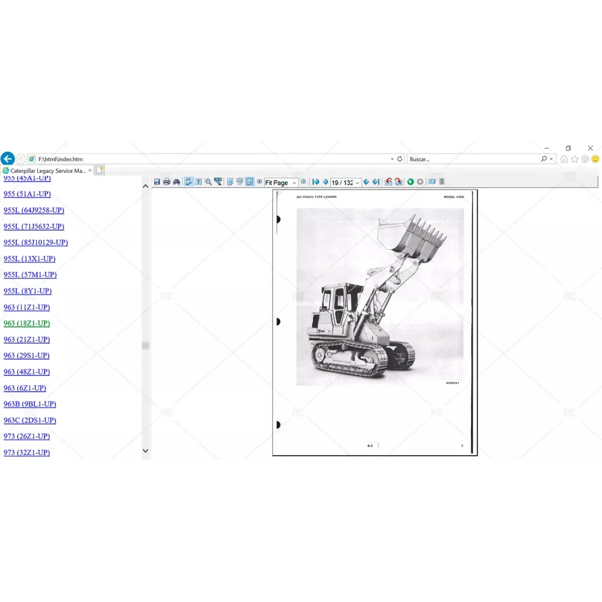Select the hand pan tool
Image resolution: width=602 pixels, height=602 pixels.
point(188,182)
